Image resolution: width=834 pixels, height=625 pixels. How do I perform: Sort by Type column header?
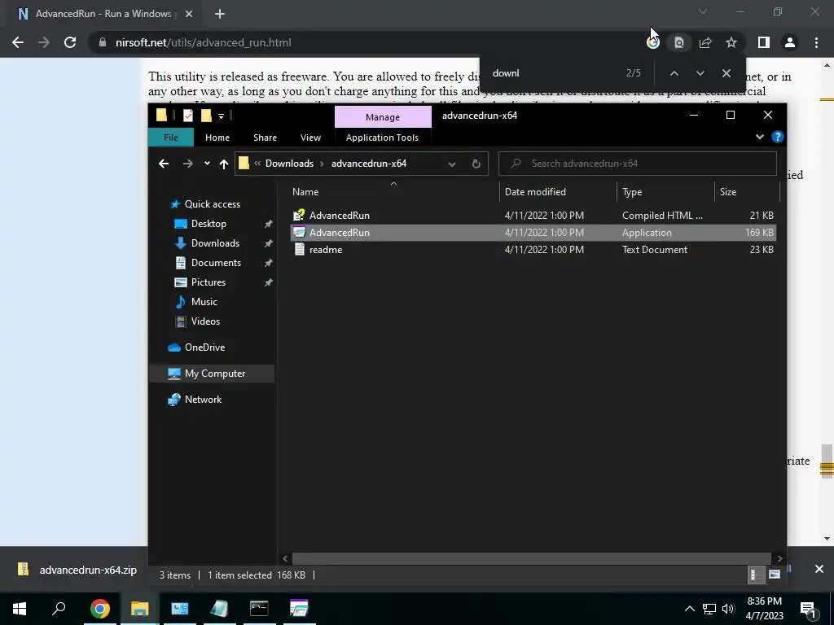[665, 192]
